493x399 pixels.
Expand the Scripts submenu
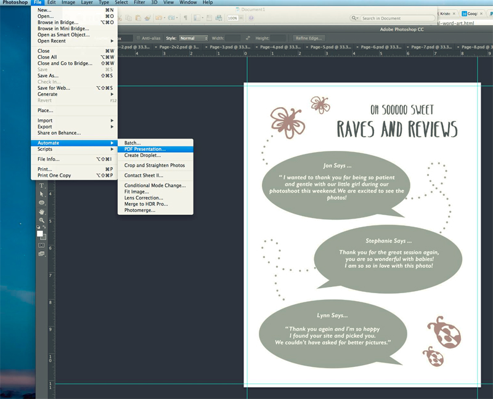tap(74, 149)
